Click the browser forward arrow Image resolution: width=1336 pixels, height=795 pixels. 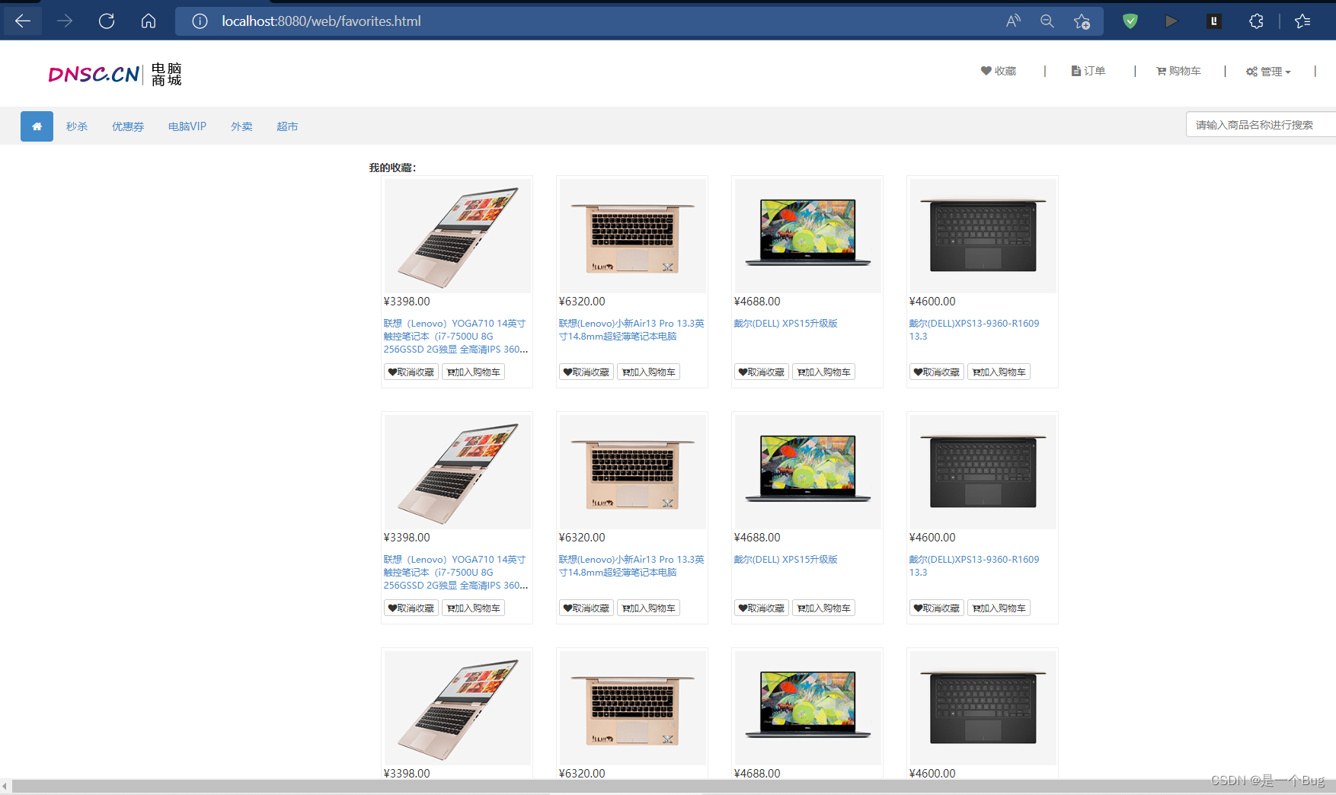(65, 21)
